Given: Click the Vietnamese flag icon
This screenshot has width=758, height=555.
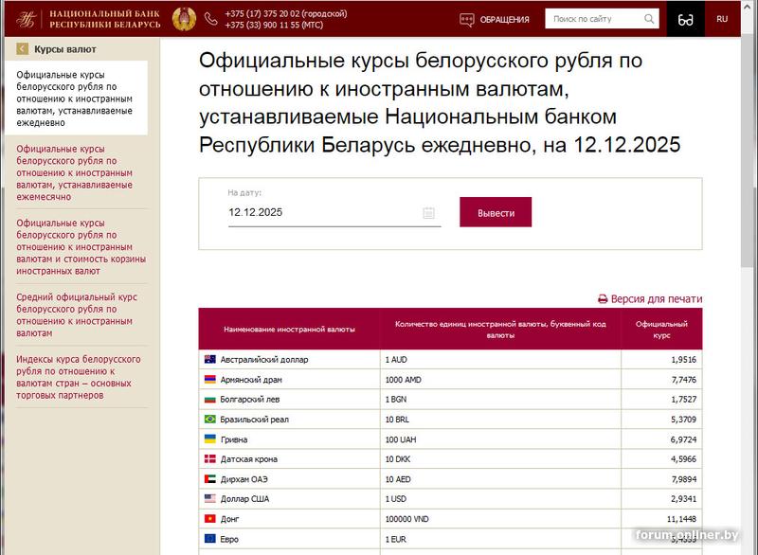Looking at the screenshot, I should (x=209, y=518).
